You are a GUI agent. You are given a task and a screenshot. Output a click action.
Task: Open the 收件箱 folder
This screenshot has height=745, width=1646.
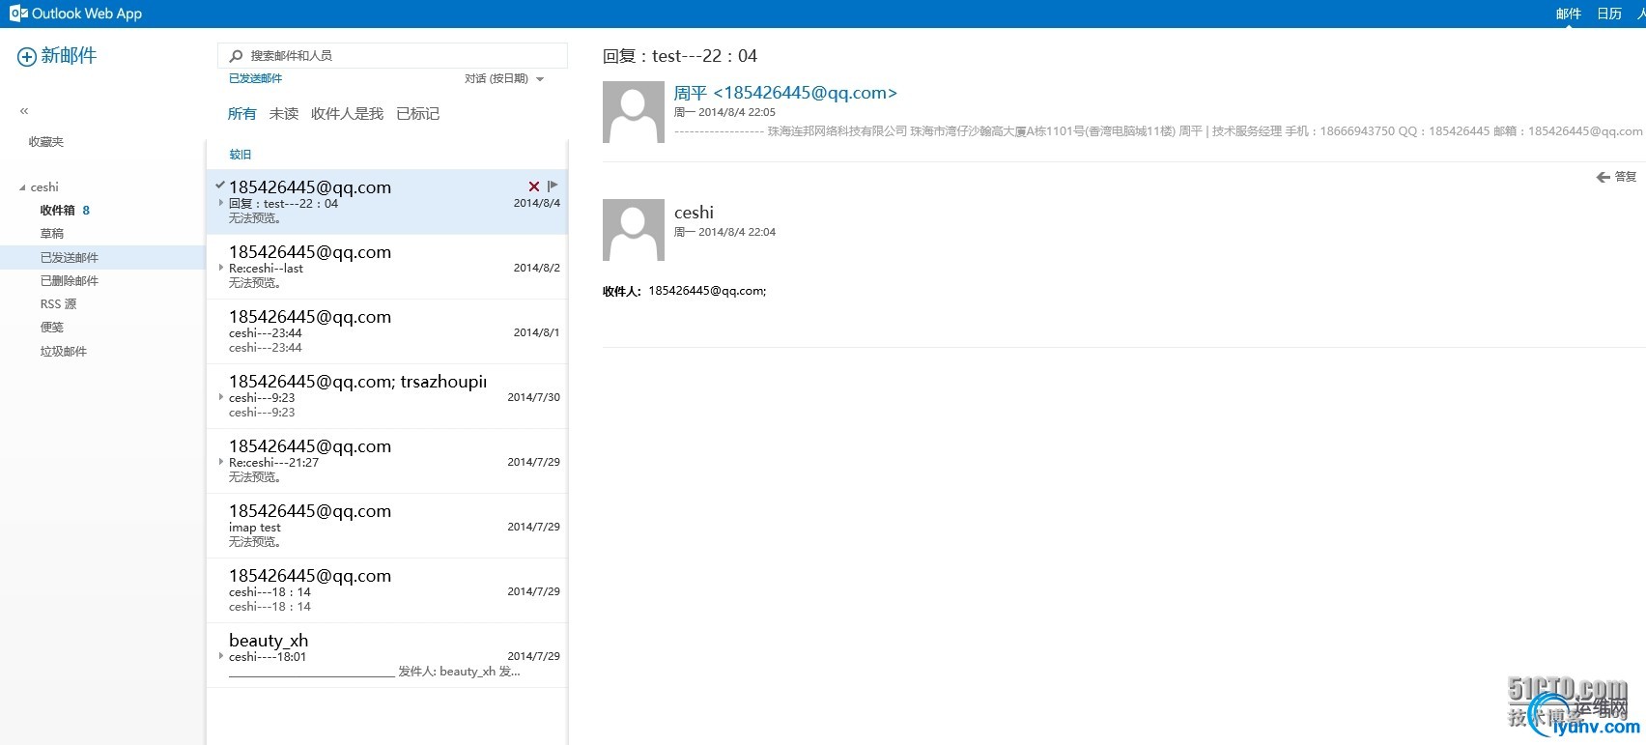[58, 211]
